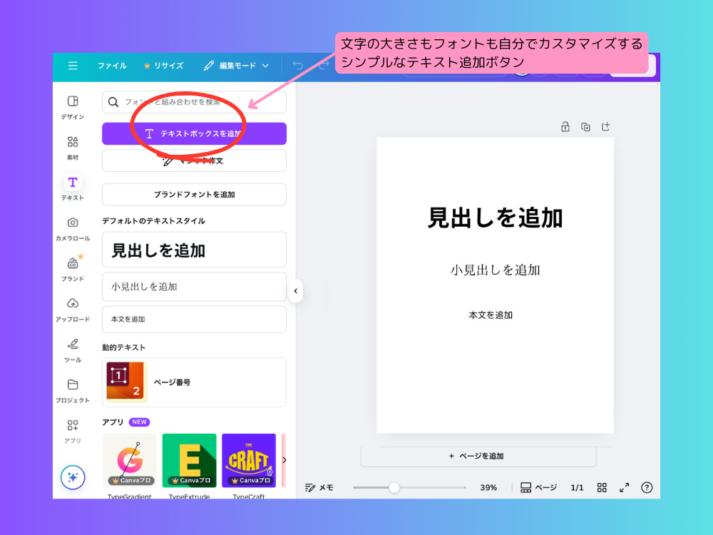Open the デザイン panel in sidebar
The image size is (713, 535).
tap(72, 107)
